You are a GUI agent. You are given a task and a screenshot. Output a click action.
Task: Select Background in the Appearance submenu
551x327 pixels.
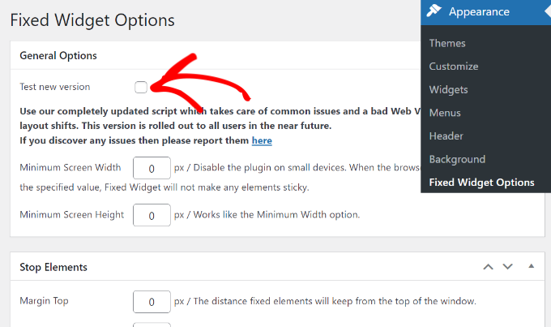pyautogui.click(x=457, y=159)
